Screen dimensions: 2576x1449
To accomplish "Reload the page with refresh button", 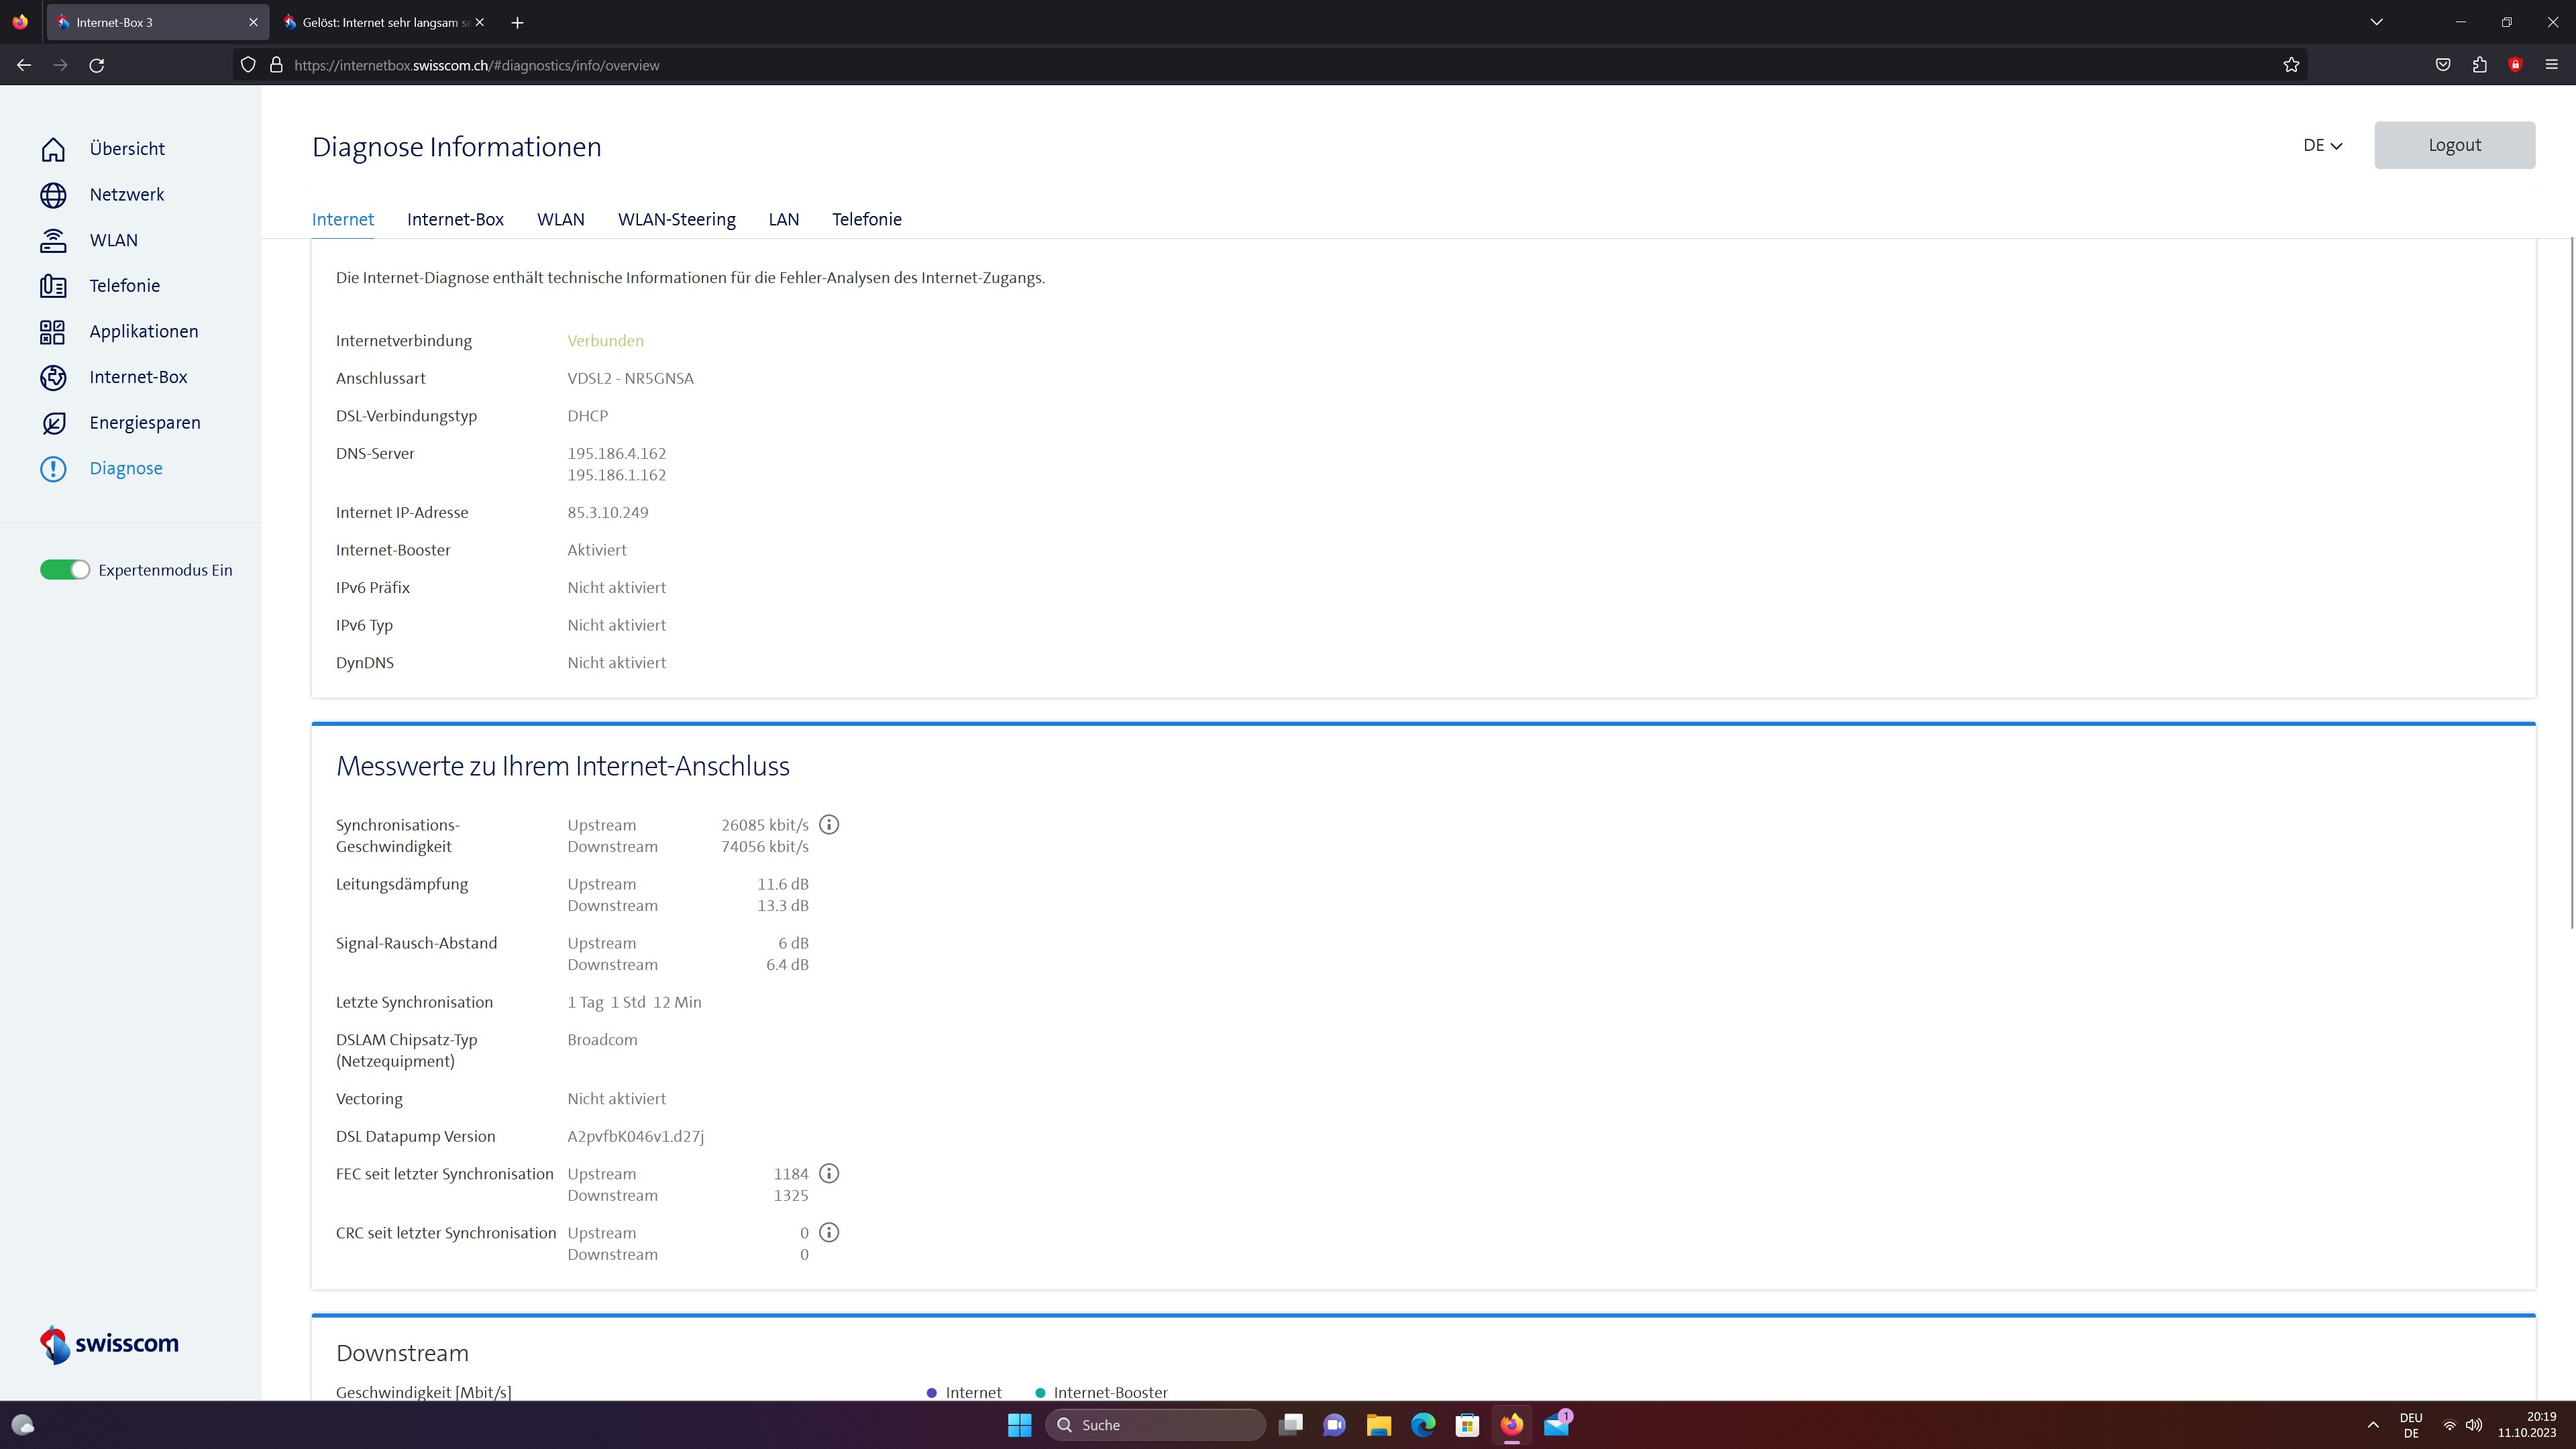I will click(x=97, y=65).
